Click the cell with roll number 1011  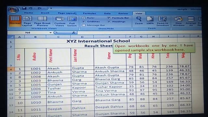point(35,110)
